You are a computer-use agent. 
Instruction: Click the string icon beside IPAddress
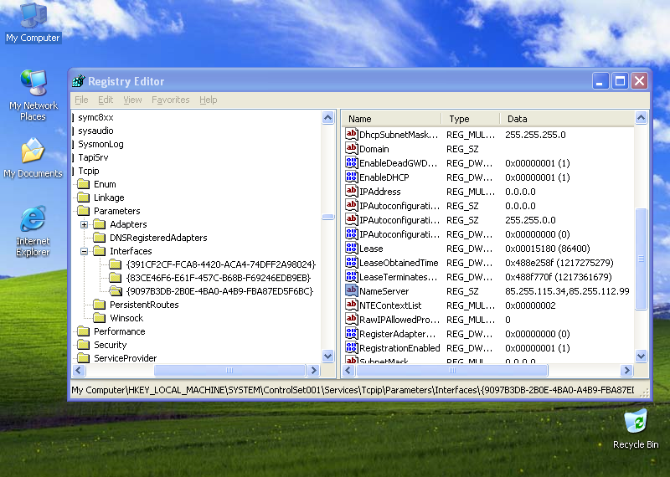351,191
